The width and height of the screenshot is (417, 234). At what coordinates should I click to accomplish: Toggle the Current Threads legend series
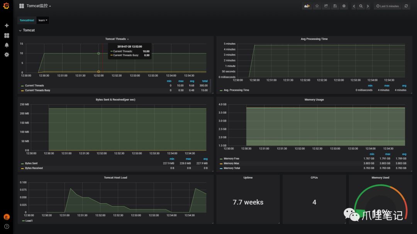point(34,85)
